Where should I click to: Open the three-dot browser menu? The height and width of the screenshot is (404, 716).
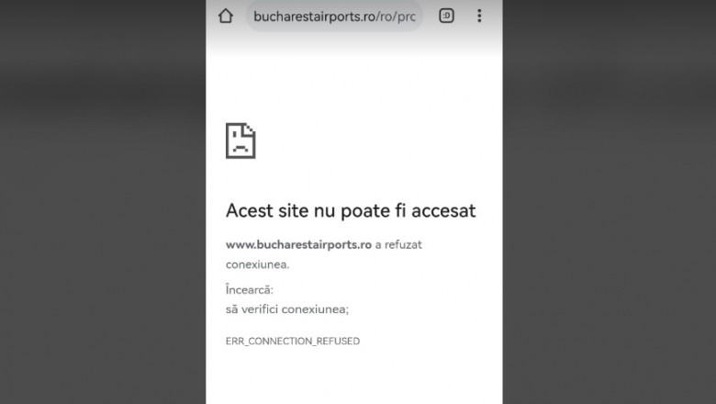pos(479,16)
